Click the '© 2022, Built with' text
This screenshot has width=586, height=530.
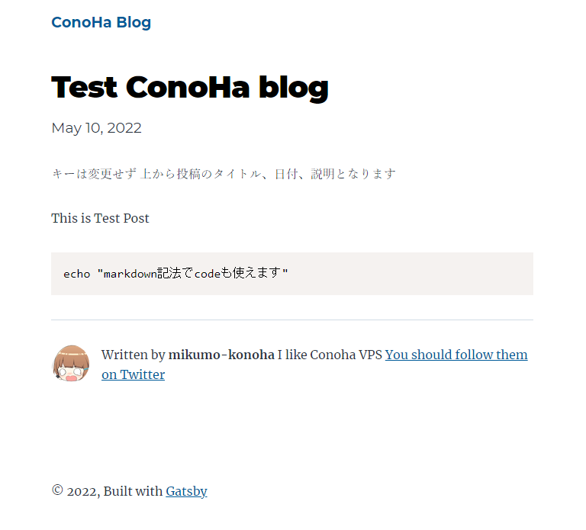click(x=108, y=491)
